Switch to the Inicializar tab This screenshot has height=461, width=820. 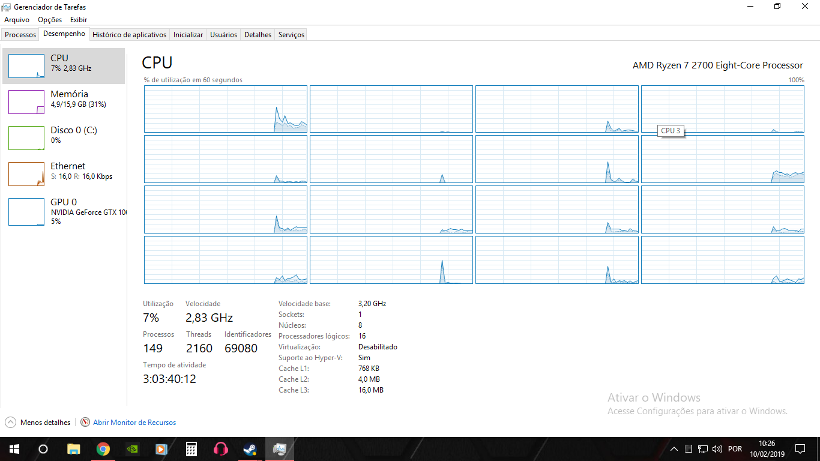point(188,35)
